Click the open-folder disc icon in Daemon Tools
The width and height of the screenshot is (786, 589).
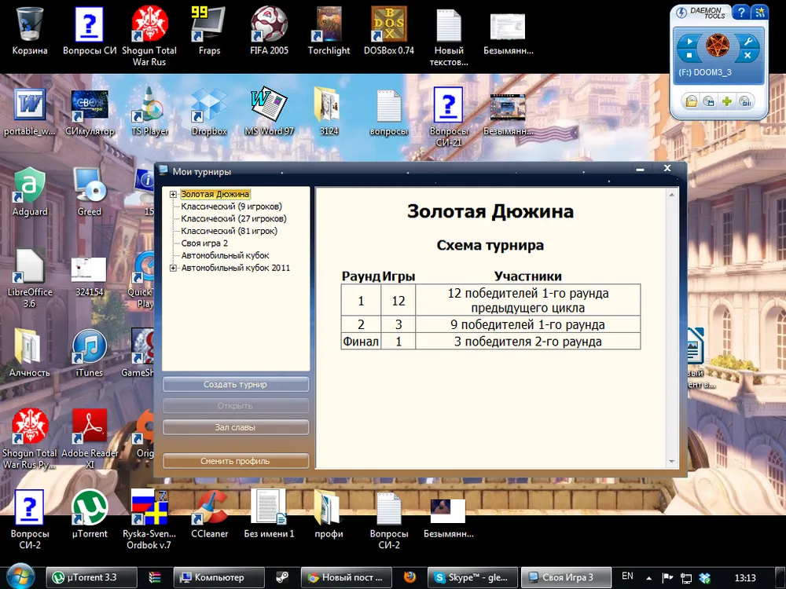690,101
